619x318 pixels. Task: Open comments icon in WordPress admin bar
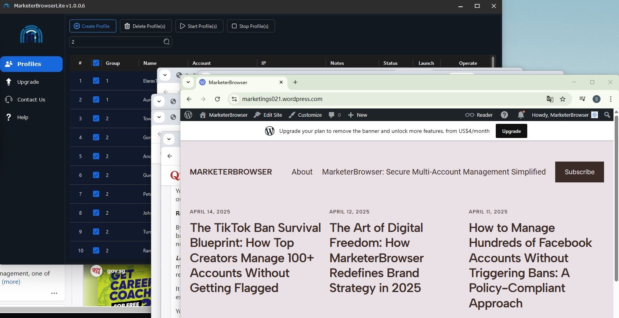tap(335, 115)
